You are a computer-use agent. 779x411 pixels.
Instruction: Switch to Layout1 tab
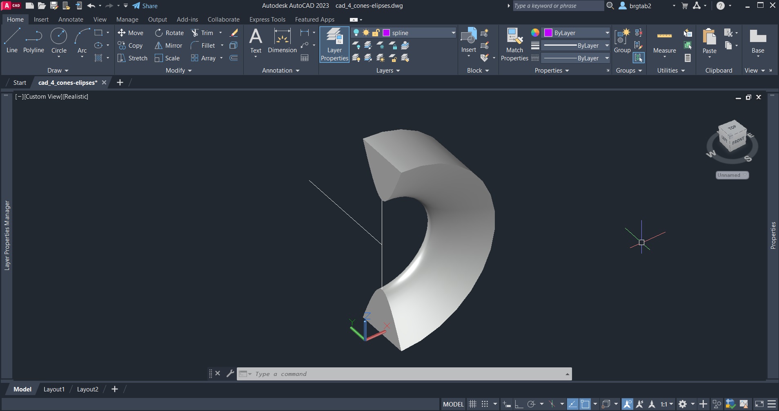pos(54,389)
